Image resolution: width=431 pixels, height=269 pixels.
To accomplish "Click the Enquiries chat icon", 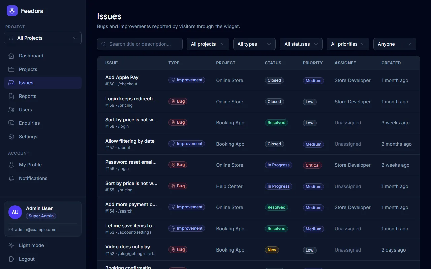I will point(11,123).
